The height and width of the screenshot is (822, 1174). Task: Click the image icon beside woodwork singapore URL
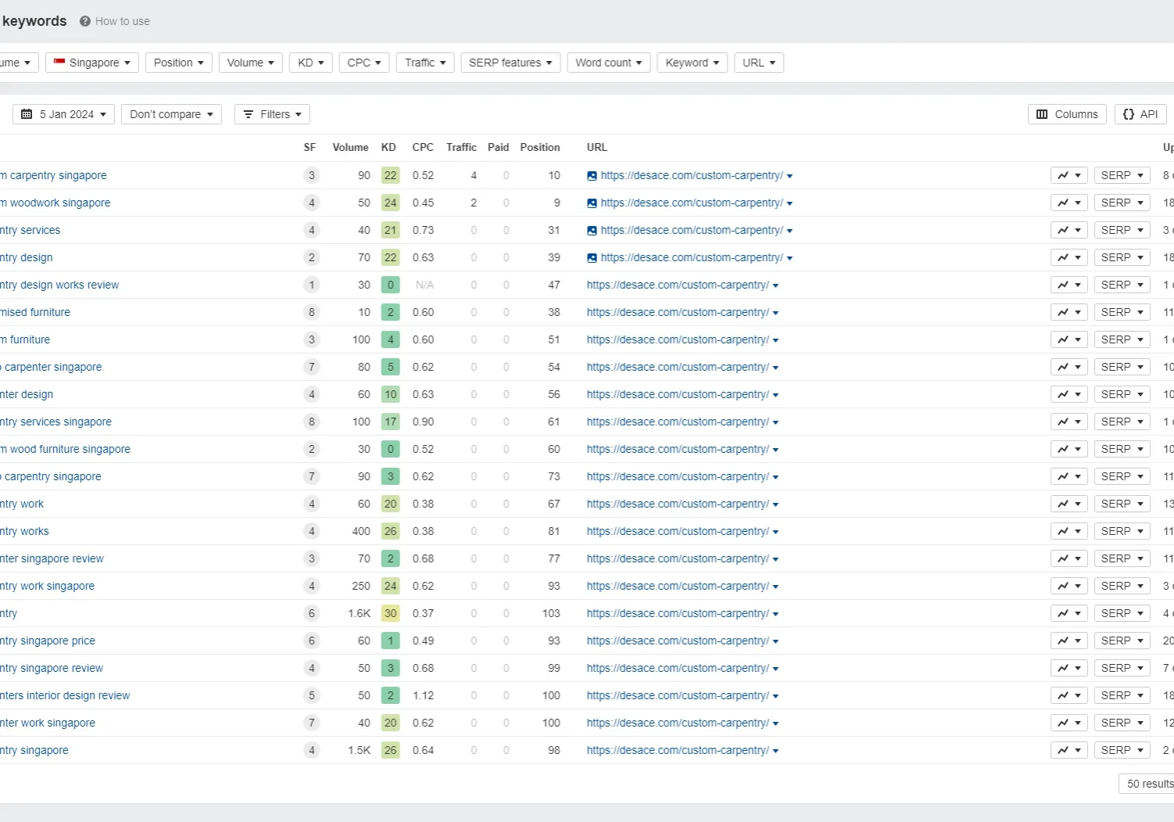(x=592, y=203)
